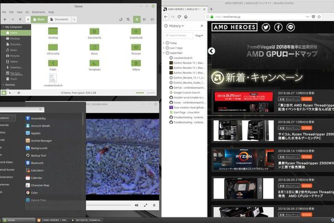Toggle location entry in file manager toolbar
Viewport: 334px width, 223px height.
[121, 20]
